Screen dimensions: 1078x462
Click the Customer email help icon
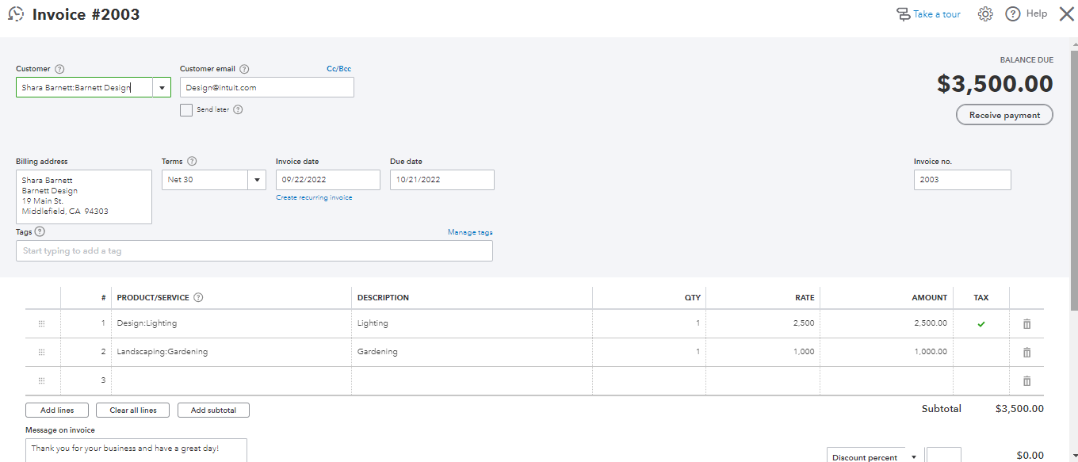click(x=244, y=69)
